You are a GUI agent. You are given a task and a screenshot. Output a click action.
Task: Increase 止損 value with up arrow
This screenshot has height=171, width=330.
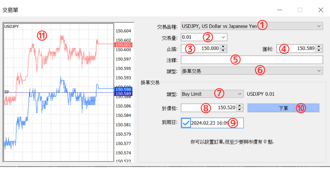pos(223,47)
